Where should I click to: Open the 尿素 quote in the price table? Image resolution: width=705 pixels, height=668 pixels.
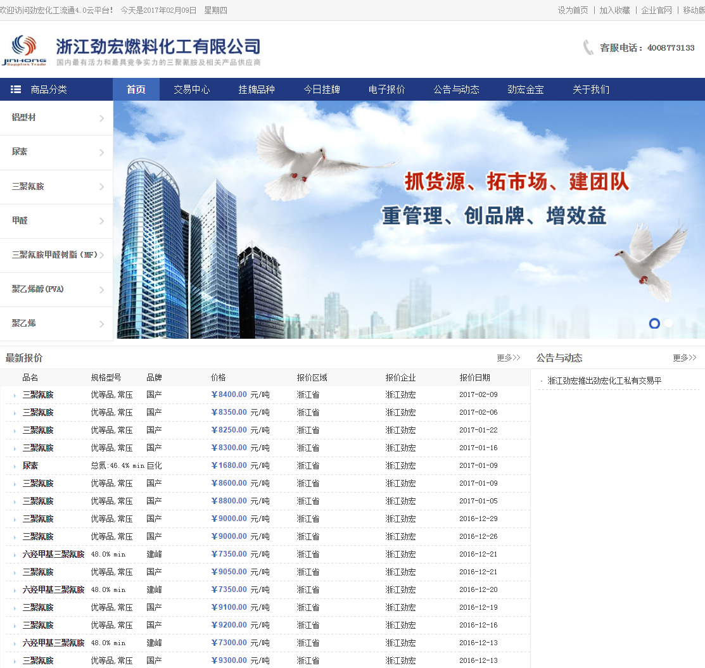30,466
